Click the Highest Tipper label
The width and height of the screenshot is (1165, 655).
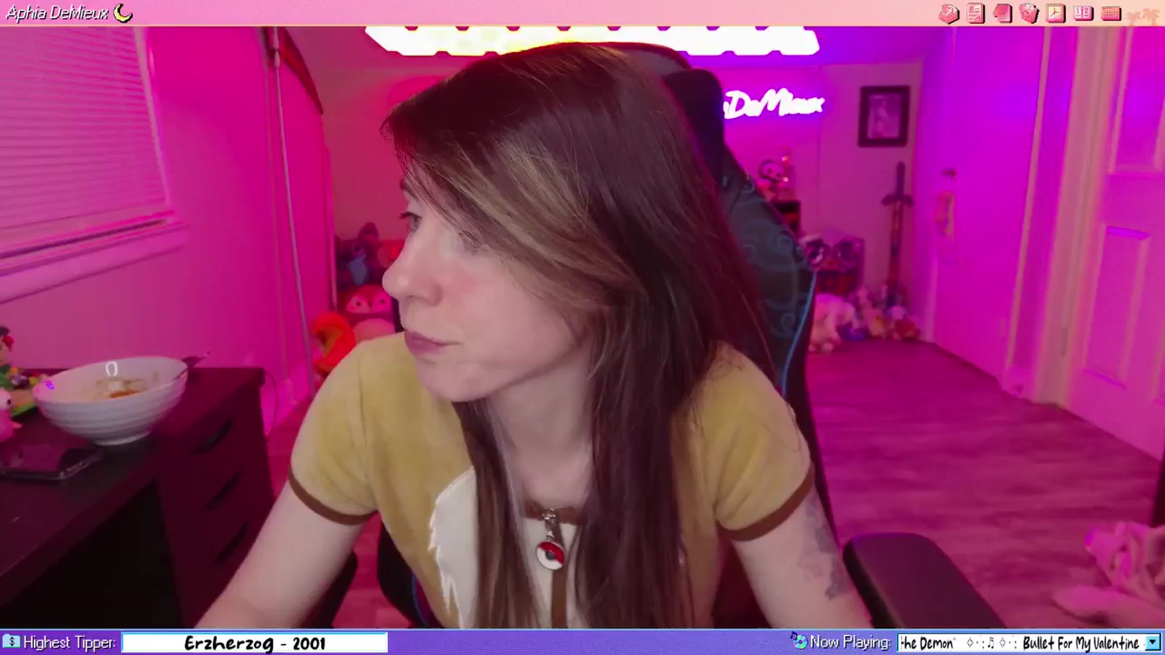[x=69, y=642]
